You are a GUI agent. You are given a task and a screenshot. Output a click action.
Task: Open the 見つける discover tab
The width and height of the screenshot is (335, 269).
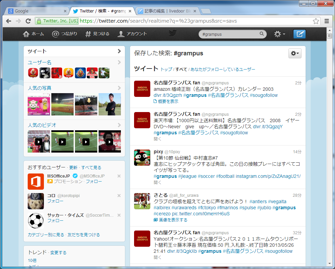(x=97, y=34)
